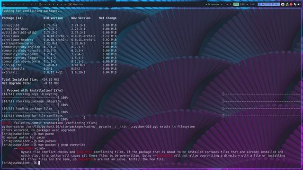Open the network arrows tray icon
This screenshot has width=303, height=170.
[295, 4]
